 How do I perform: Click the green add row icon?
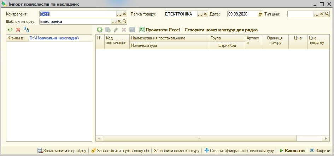[100, 30]
